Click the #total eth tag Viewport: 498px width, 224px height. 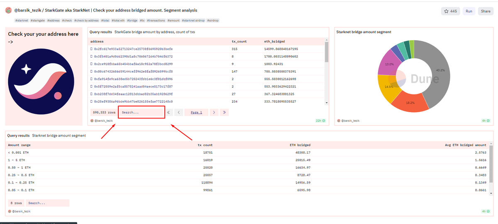point(118,20)
